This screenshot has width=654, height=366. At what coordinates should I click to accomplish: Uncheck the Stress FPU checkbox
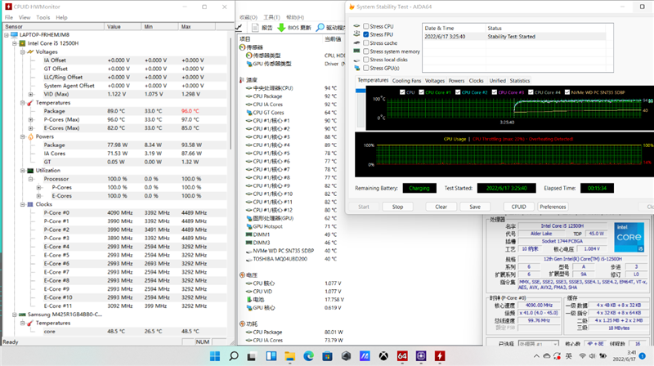tap(365, 34)
